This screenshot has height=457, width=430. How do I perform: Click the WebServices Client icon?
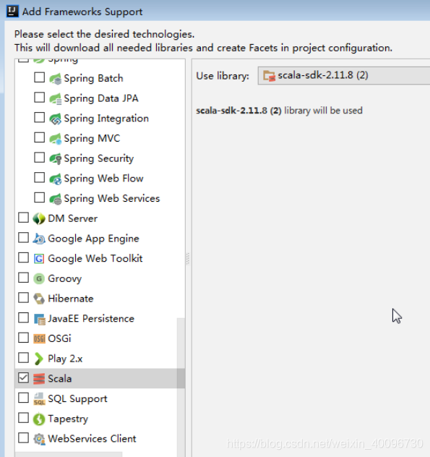tap(39, 439)
